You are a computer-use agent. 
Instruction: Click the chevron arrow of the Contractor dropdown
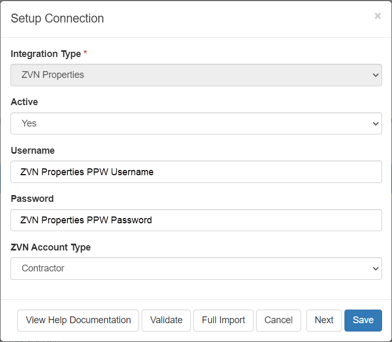pos(375,268)
